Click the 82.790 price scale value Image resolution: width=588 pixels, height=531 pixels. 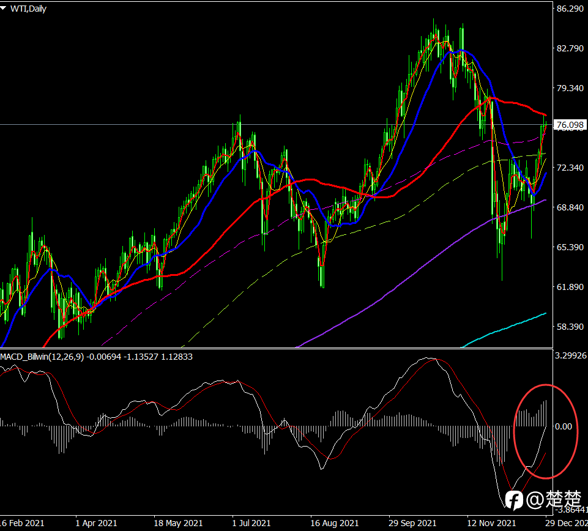(570, 48)
